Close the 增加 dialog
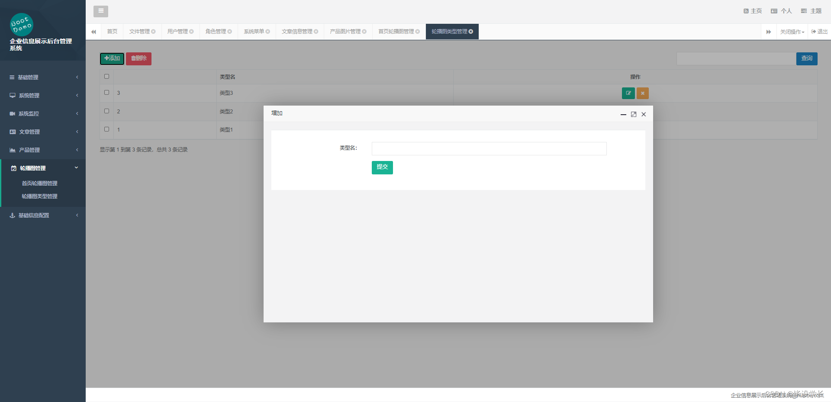Image resolution: width=831 pixels, height=402 pixels. tap(644, 114)
